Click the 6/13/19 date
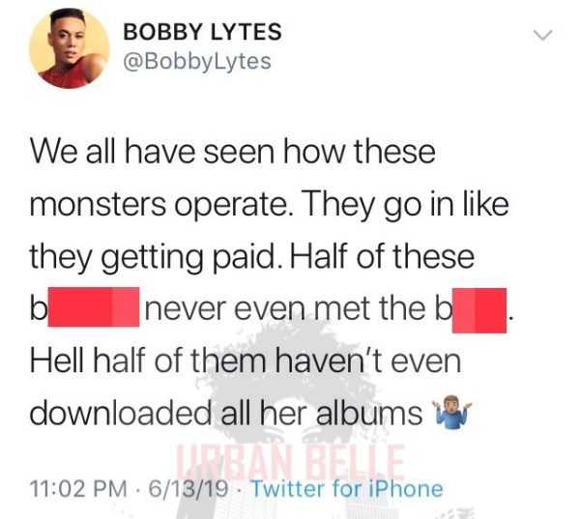The width and height of the screenshot is (580, 519). [x=188, y=488]
